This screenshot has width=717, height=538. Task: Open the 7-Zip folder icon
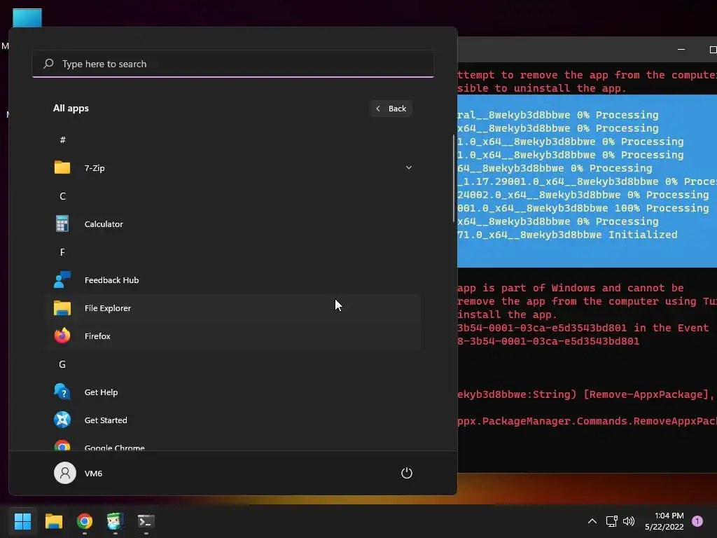(62, 167)
